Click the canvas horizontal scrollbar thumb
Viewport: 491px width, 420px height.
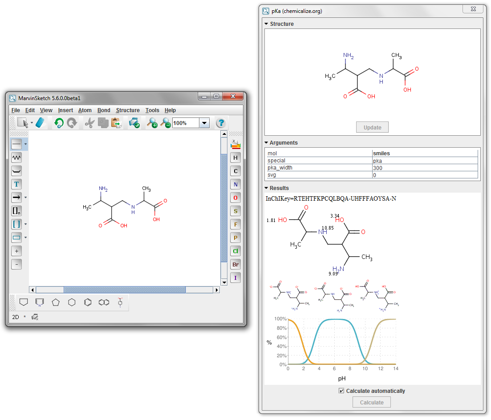pyautogui.click(x=125, y=290)
